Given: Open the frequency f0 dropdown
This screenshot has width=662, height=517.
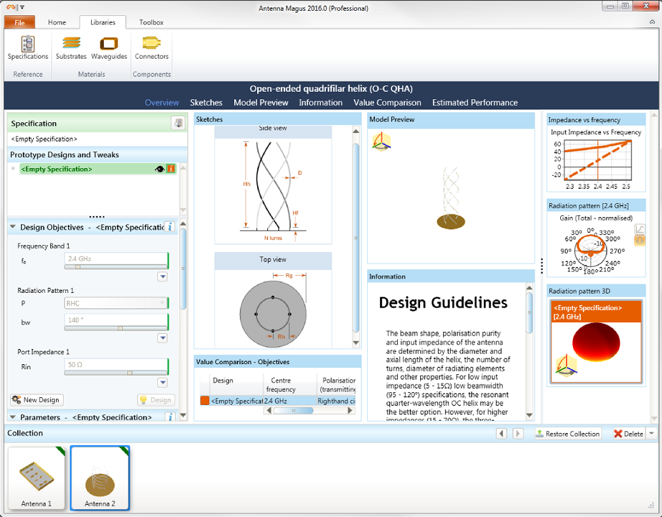Looking at the screenshot, I should click(164, 276).
